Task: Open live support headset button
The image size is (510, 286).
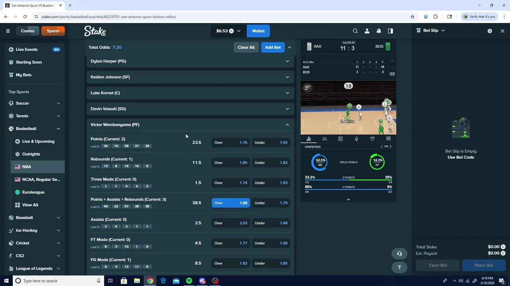Action: click(x=399, y=253)
